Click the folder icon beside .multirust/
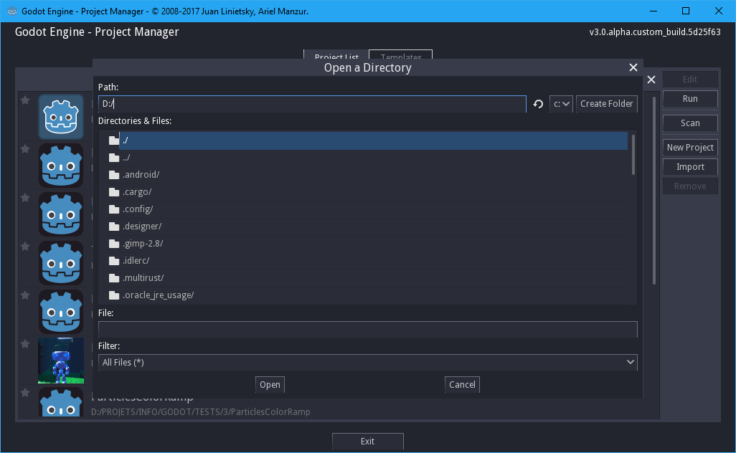The image size is (736, 453). tap(114, 278)
